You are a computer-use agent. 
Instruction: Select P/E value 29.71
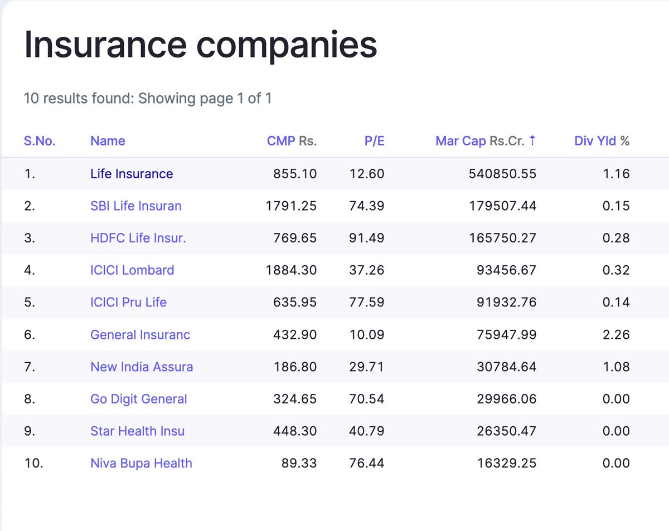[x=367, y=367]
